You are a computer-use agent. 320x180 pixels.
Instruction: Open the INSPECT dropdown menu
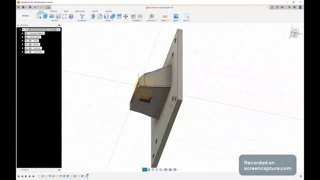pyautogui.click(x=164, y=20)
